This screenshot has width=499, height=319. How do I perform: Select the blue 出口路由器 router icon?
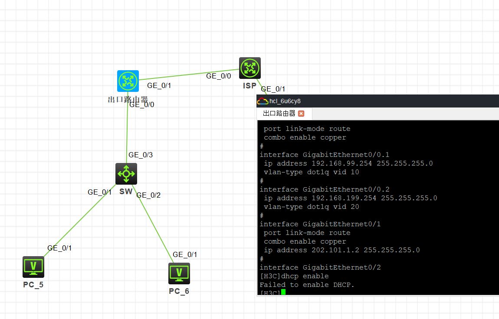point(128,81)
